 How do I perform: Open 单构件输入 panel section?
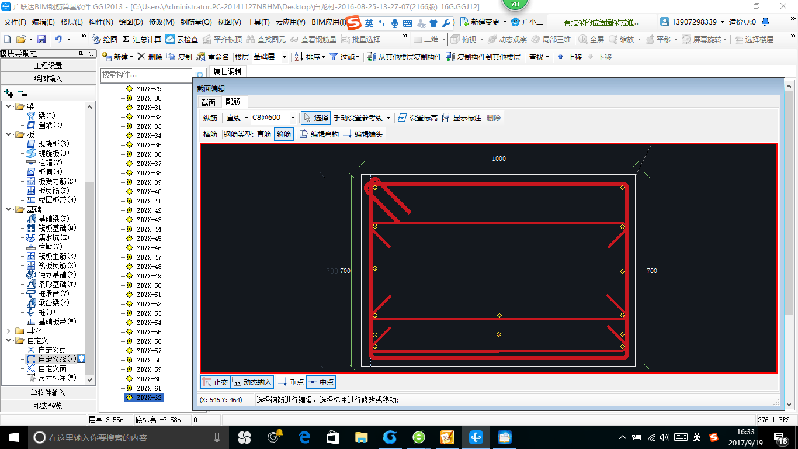tap(48, 393)
